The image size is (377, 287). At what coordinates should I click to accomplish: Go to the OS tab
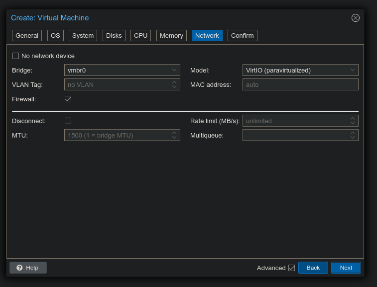pos(55,36)
